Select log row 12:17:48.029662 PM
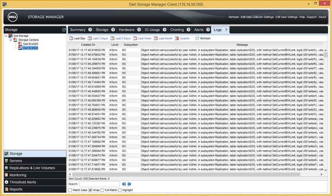The image size is (332, 196). point(196,119)
